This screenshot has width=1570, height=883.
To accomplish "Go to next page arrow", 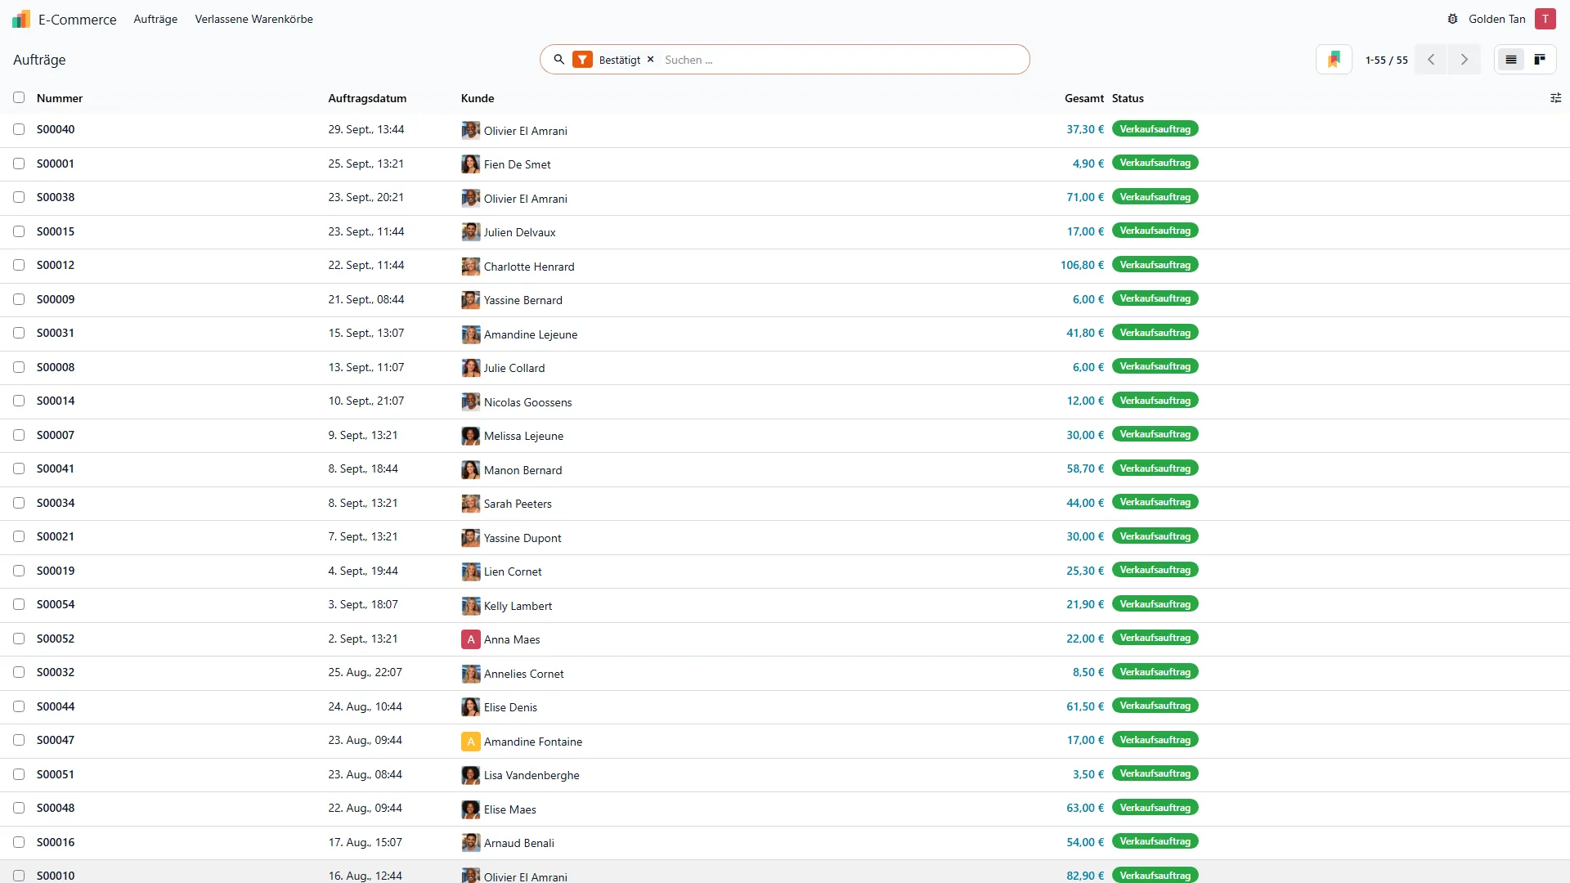I will [1465, 60].
